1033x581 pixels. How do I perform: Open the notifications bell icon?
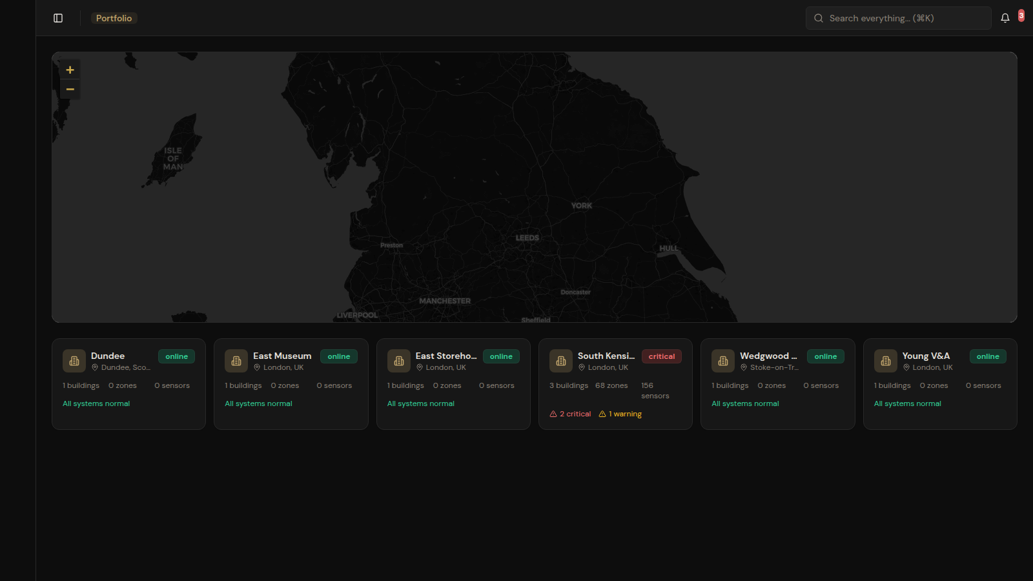click(x=1005, y=17)
